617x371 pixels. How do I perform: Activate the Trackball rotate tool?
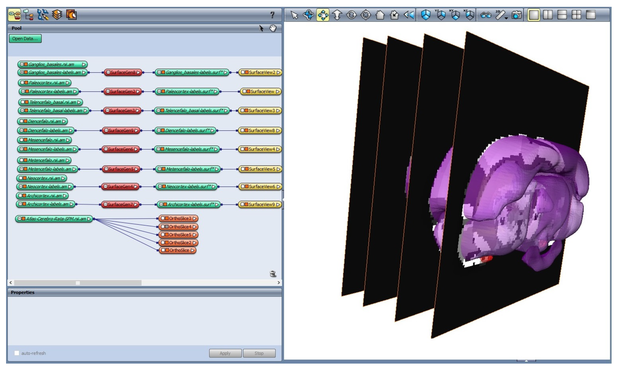(308, 15)
